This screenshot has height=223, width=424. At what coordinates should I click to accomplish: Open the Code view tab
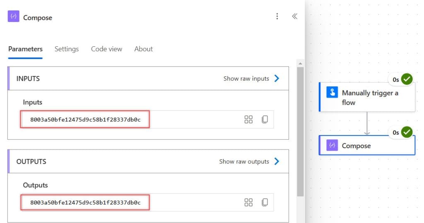(106, 49)
